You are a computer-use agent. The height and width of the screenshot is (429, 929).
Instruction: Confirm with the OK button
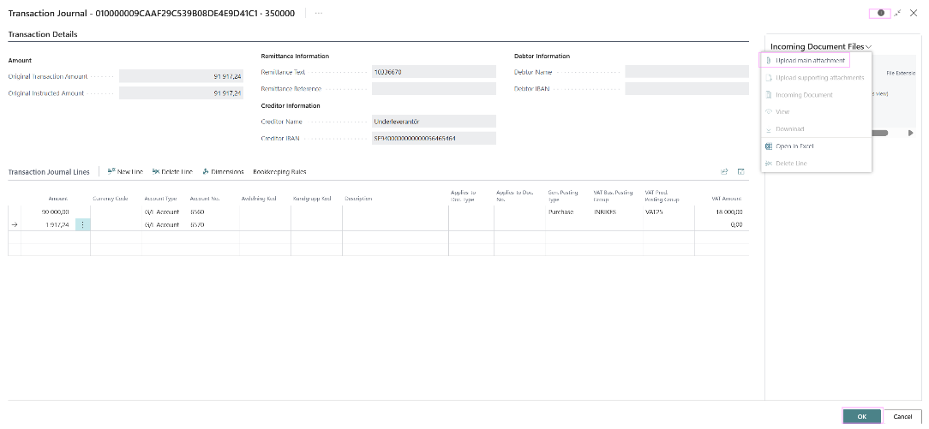(861, 416)
